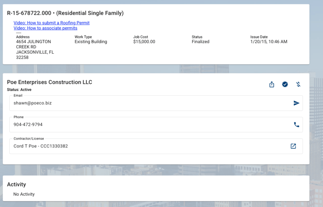Click the crossed-out dollar sign icon

[x=298, y=84]
